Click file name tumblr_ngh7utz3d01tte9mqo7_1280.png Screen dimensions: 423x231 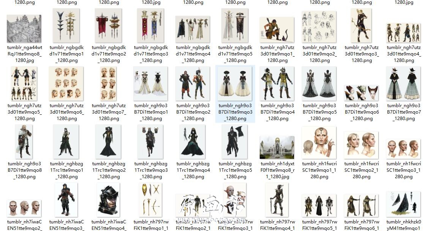point(109,112)
